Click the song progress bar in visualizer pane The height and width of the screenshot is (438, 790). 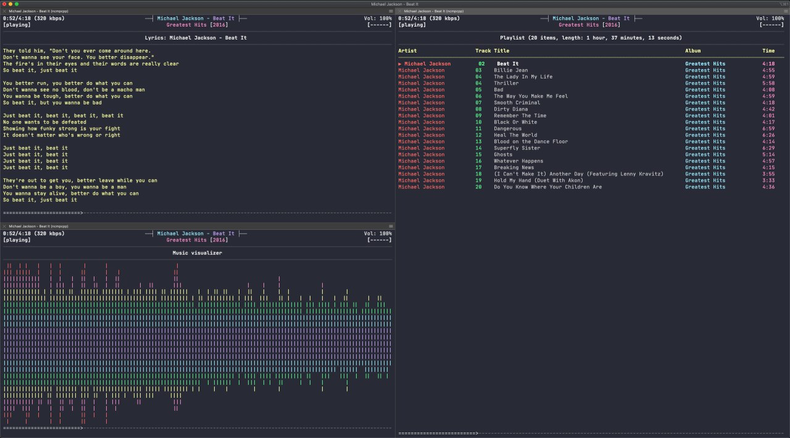197,428
